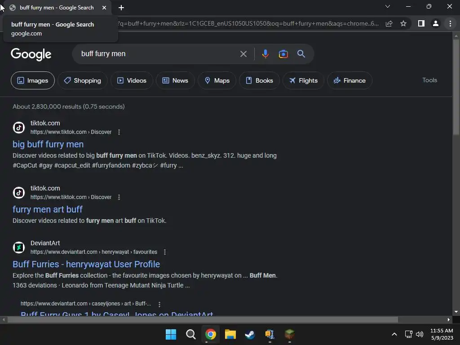
Task: Open the search Tools options
Action: (x=429, y=80)
